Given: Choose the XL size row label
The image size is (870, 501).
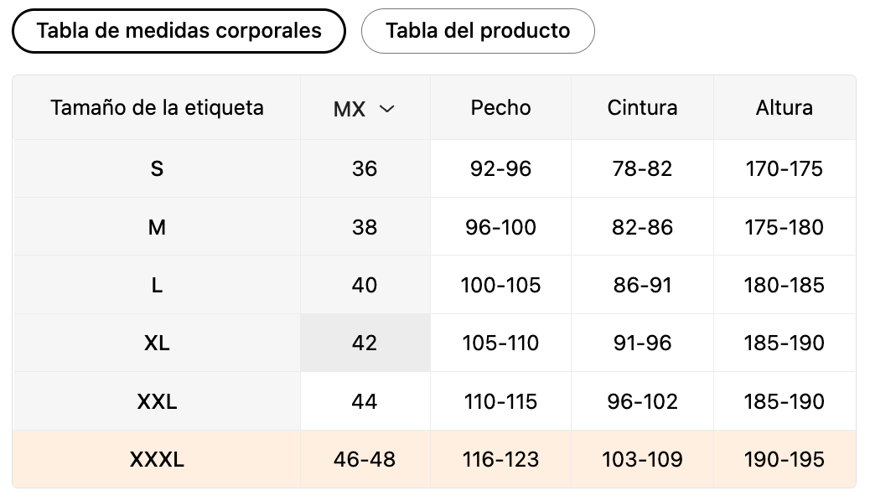Looking at the screenshot, I should point(157,343).
